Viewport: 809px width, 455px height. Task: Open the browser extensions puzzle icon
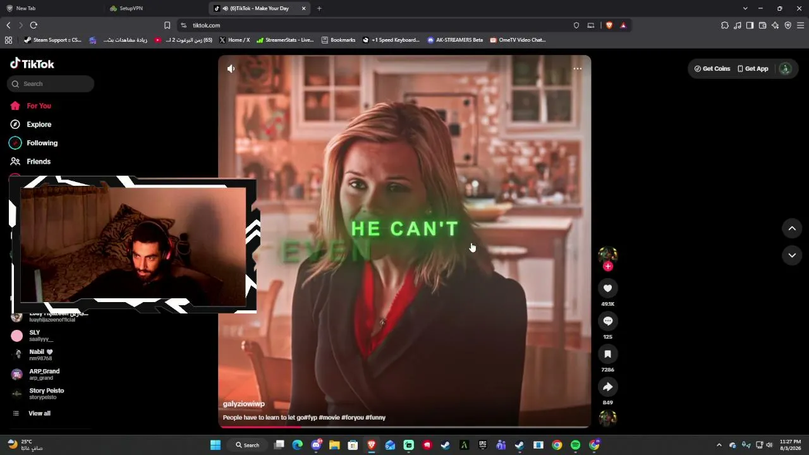coord(725,25)
